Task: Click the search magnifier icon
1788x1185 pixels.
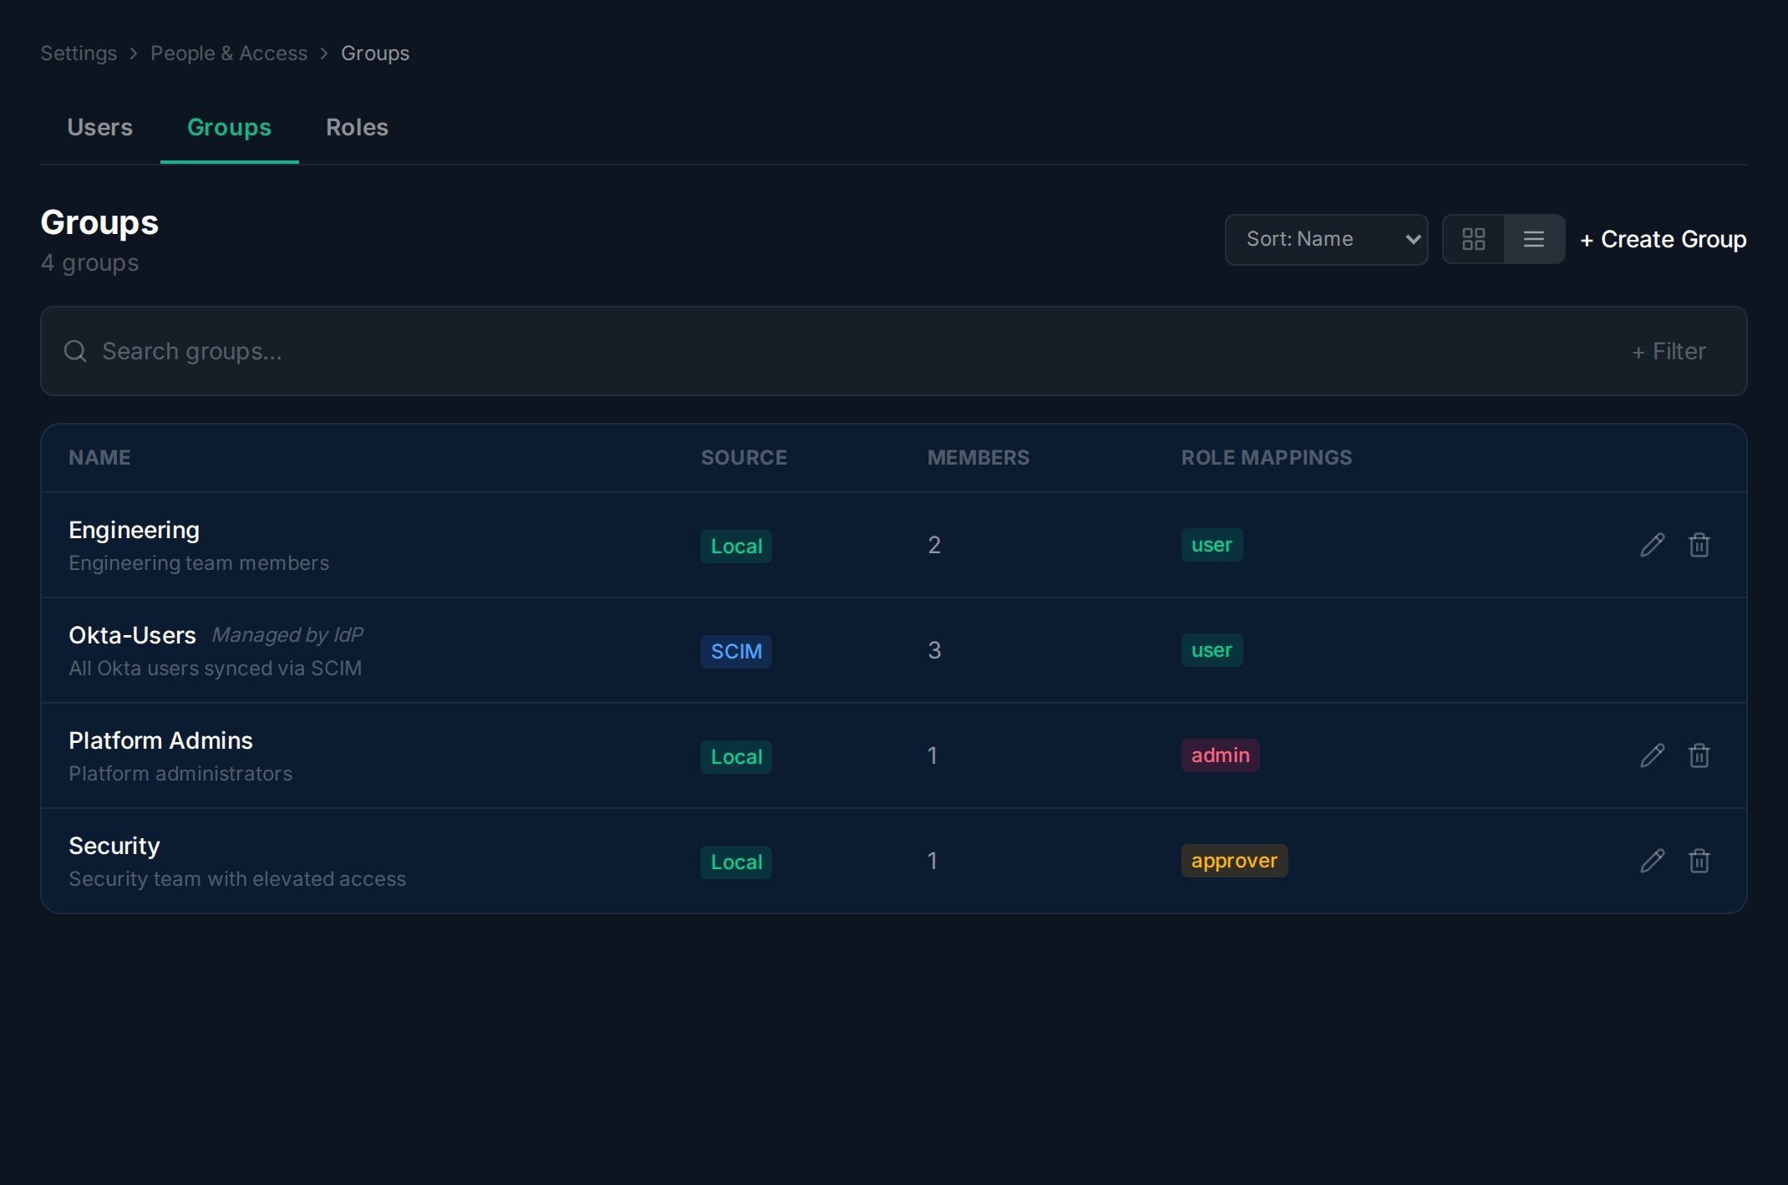Action: [75, 351]
